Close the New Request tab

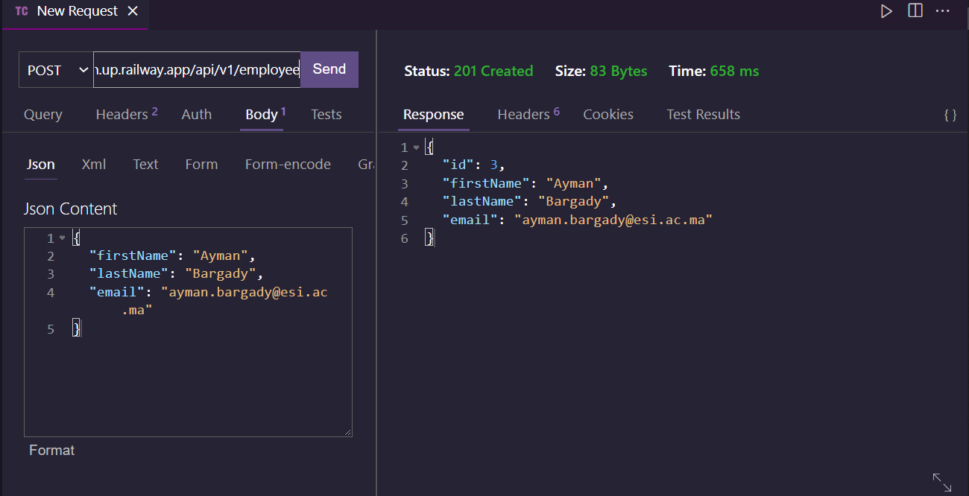(x=133, y=11)
